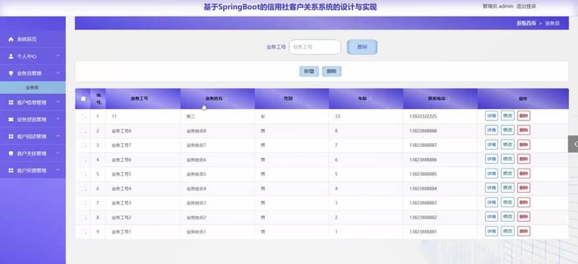Click the grid icon beside 客户反馈管理
Image resolution: width=578 pixels, height=264 pixels.
(x=11, y=171)
